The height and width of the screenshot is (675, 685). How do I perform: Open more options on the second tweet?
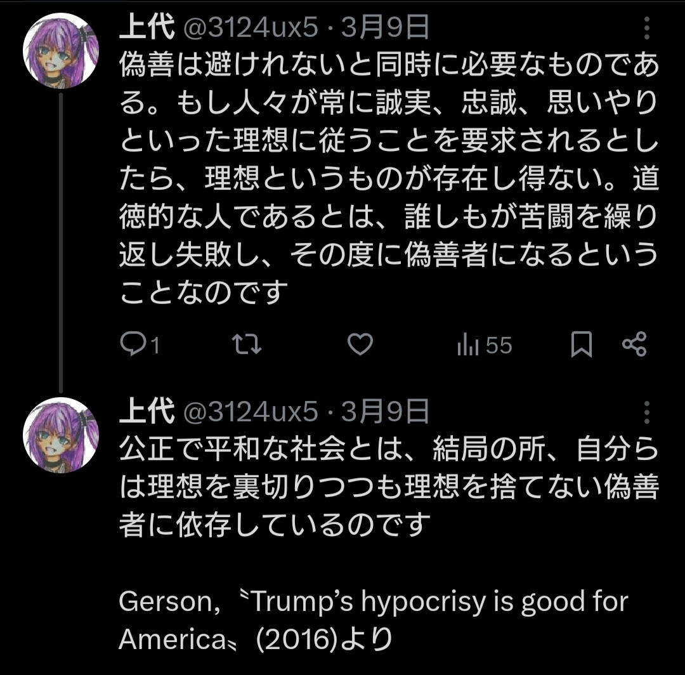646,412
